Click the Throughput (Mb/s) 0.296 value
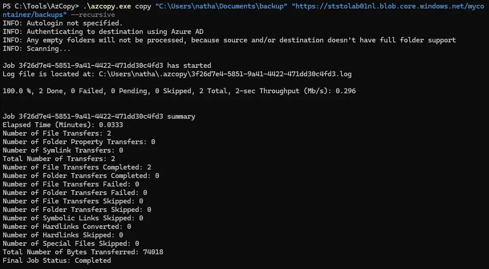The image size is (489, 269). [x=345, y=91]
